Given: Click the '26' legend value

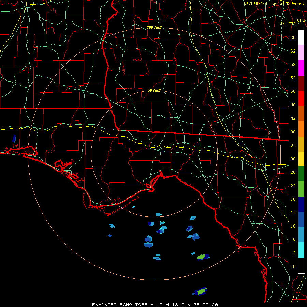Looking at the screenshot, I should click(x=293, y=172).
